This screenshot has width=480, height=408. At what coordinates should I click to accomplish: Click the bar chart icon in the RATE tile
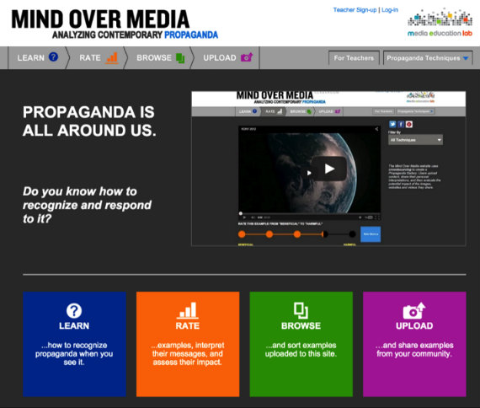[x=188, y=310]
